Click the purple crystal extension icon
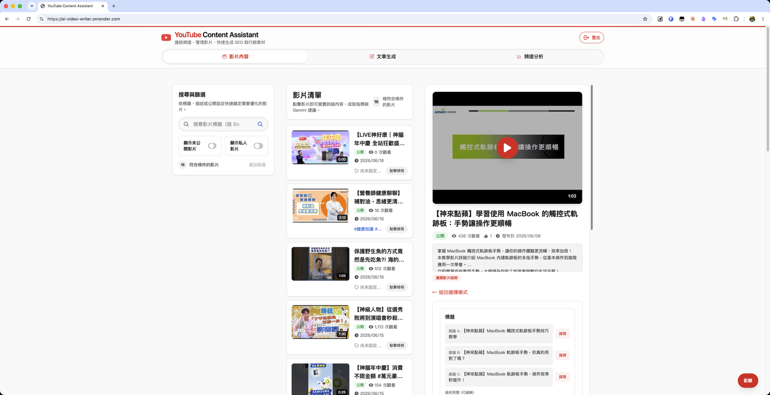 coord(703,19)
